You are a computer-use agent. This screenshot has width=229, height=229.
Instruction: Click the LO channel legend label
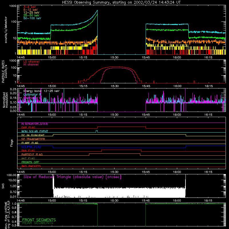[31, 62]
